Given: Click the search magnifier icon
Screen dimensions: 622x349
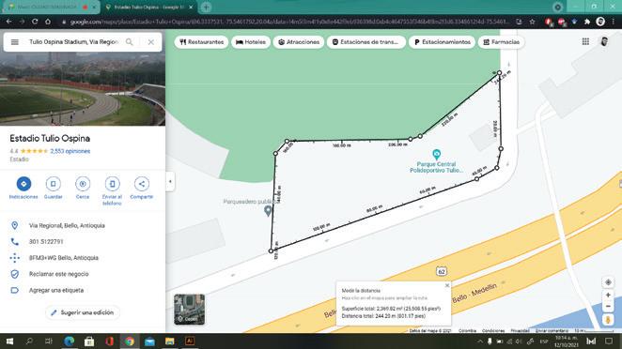Looking at the screenshot, I should coord(130,42).
